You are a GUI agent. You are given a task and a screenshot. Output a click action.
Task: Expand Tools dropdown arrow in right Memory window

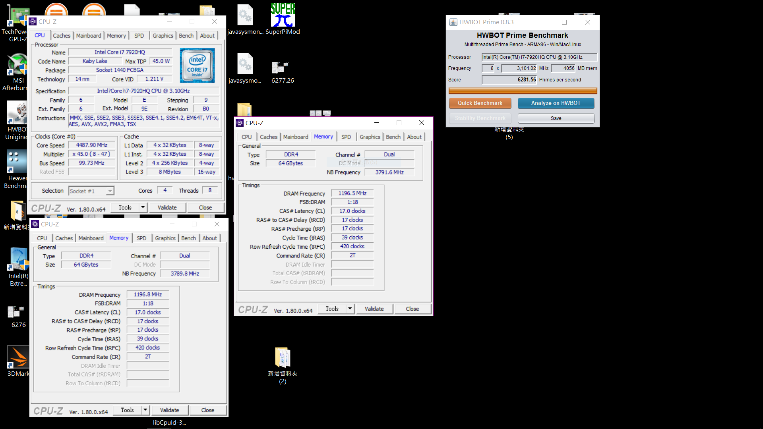350,309
